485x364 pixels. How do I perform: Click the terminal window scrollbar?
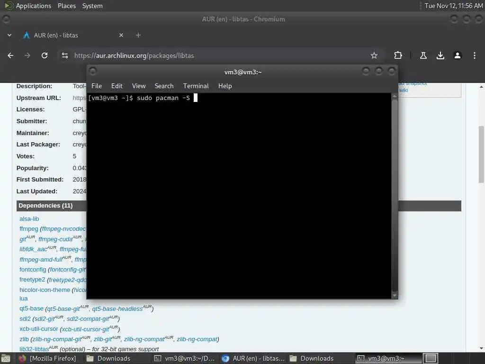point(395,196)
